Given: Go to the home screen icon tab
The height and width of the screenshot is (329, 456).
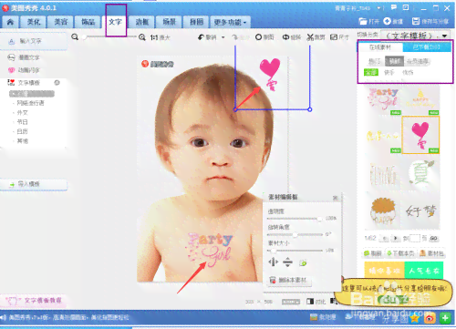Looking at the screenshot, I should (x=10, y=22).
